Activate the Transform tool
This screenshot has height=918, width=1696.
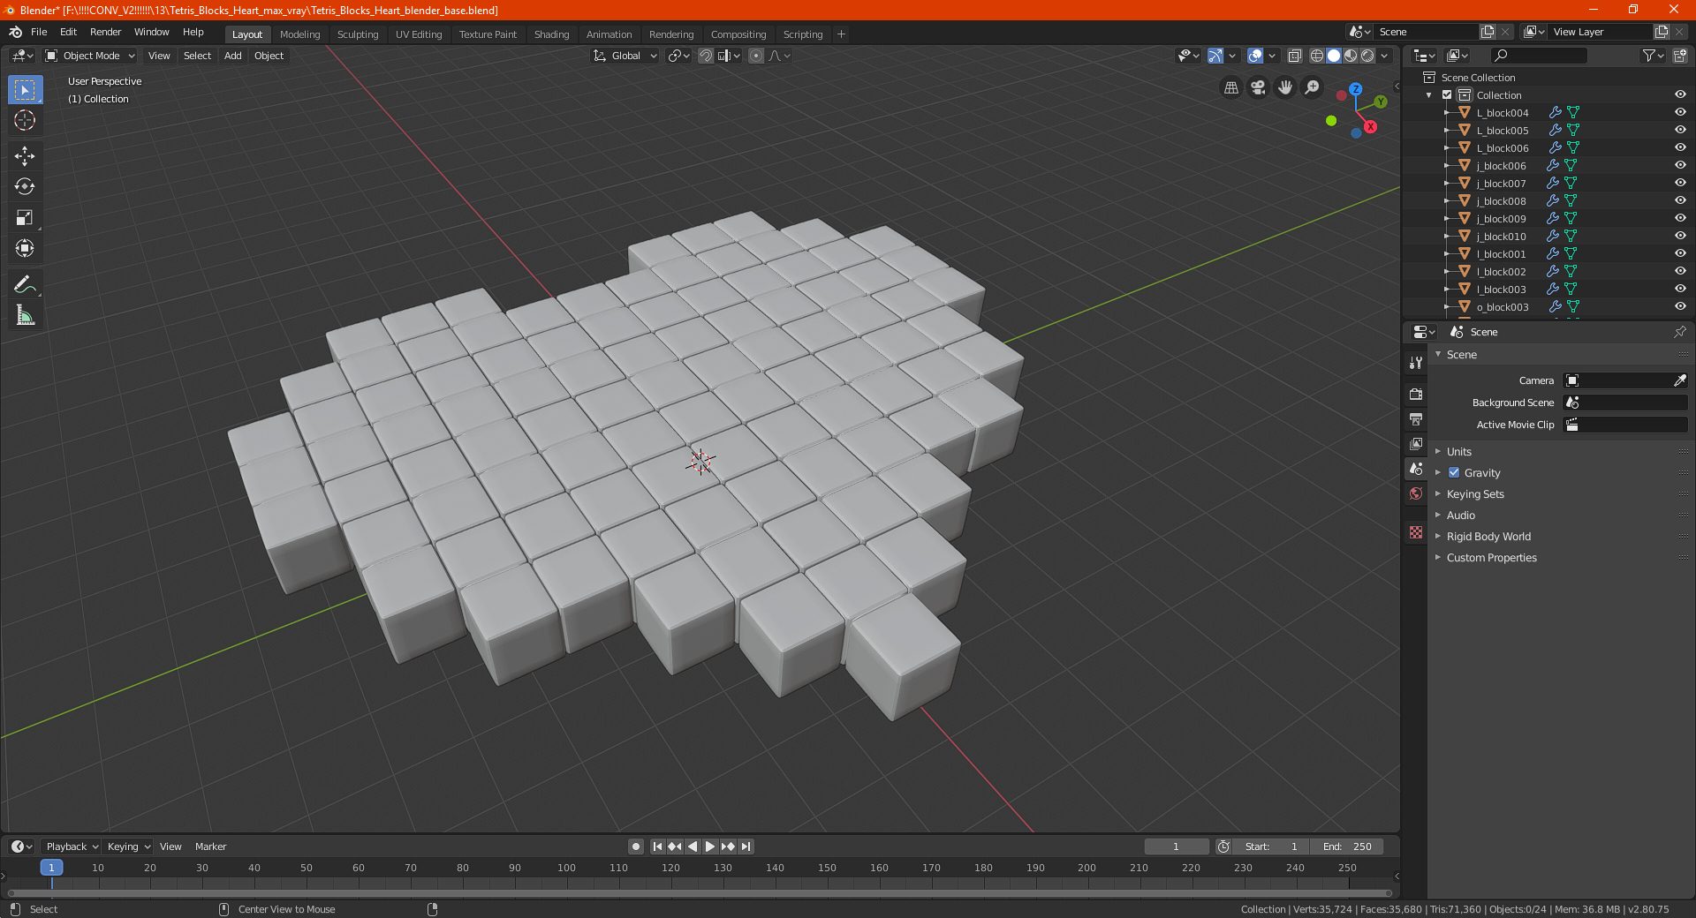pos(25,248)
